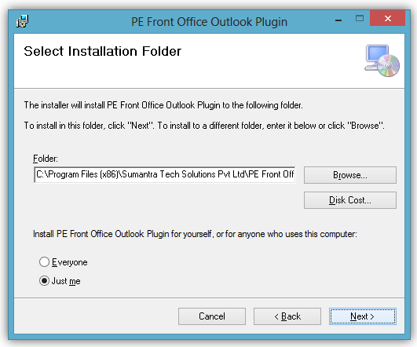417x347 pixels.
Task: Click the installer icon in the title bar
Action: click(x=22, y=21)
